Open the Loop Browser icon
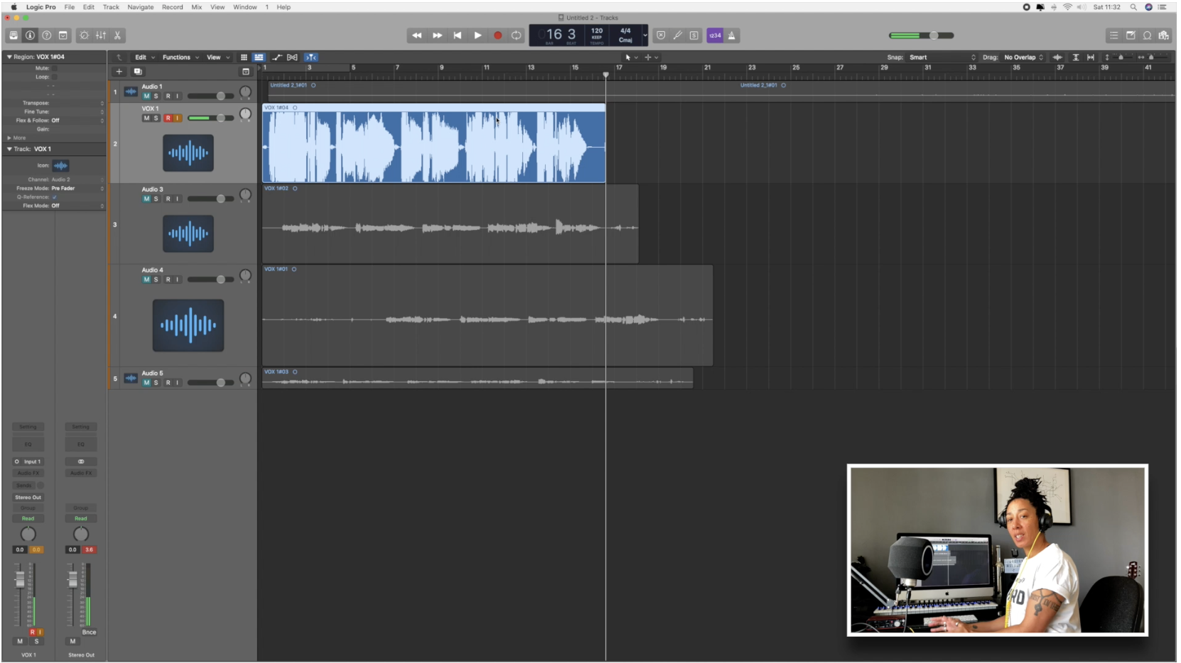Screen dimensions: 1181x663 [x=1147, y=35]
